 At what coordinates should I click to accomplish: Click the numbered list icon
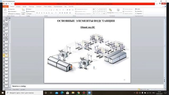pyautogui.click(x=63, y=10)
